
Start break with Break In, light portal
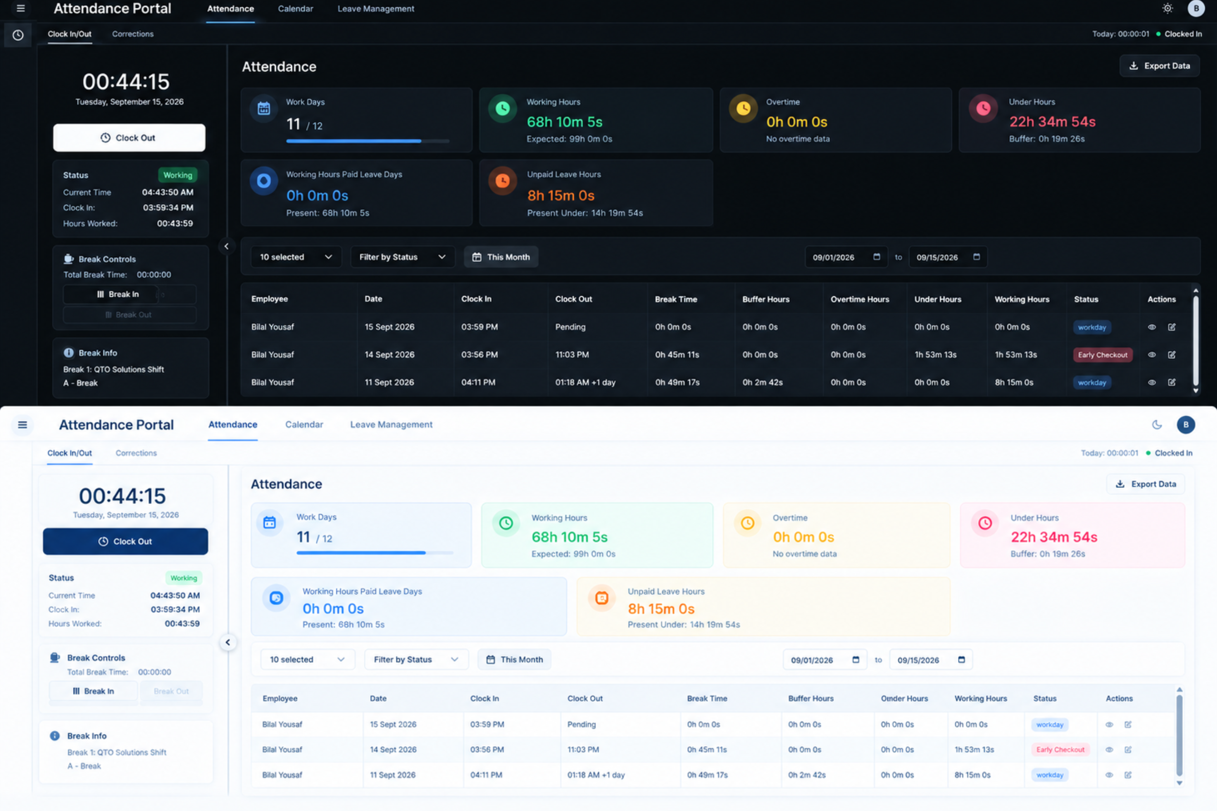click(94, 691)
